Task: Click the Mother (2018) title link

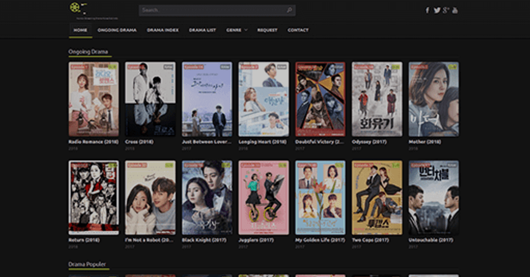Action: [425, 142]
